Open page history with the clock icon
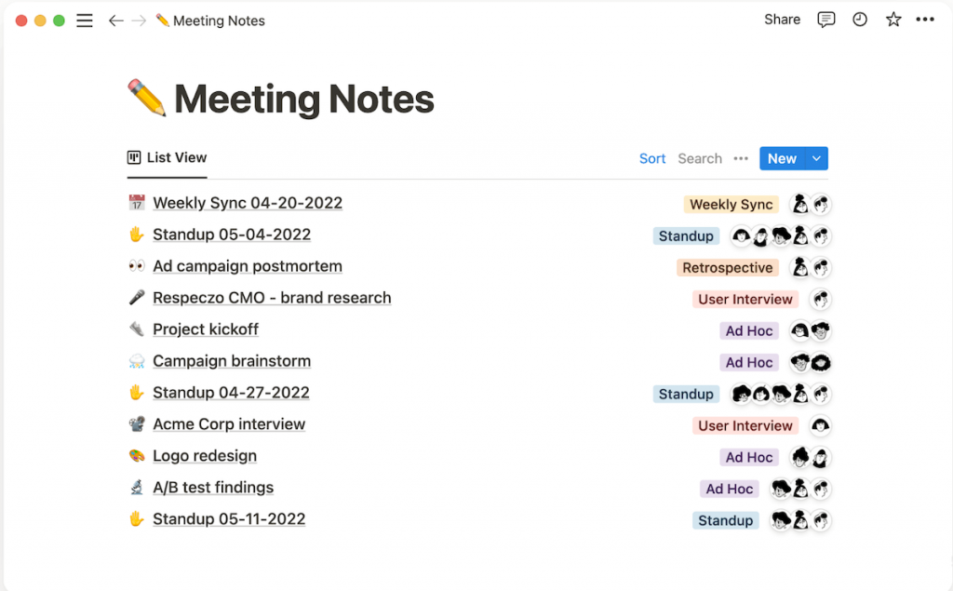Screen dimensions: 953x591 click(x=859, y=20)
